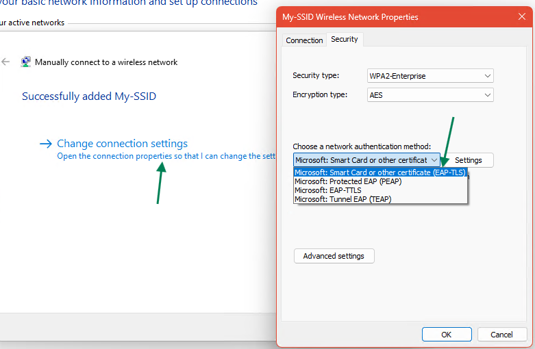Open the Change connection settings link
Image resolution: width=535 pixels, height=349 pixels.
(122, 144)
